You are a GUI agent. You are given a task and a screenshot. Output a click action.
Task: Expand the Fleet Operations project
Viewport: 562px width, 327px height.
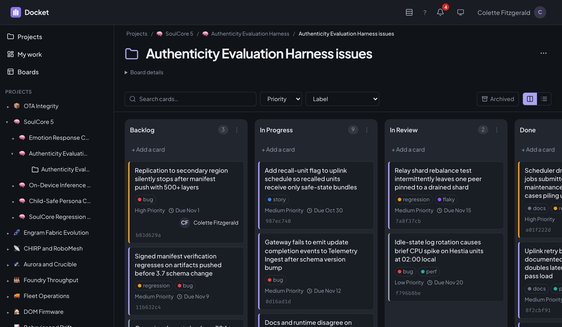pos(7,296)
